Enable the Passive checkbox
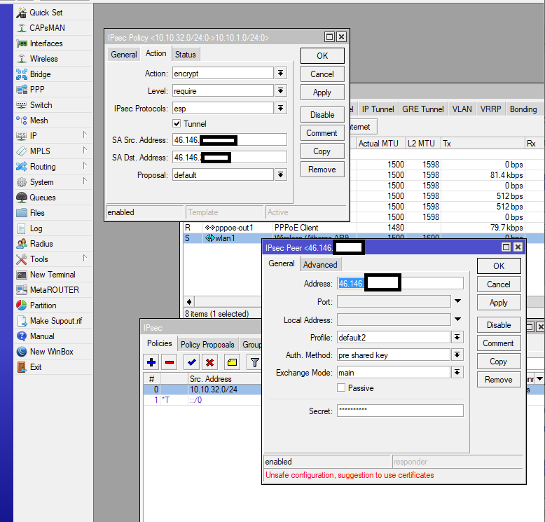Viewport: 545px width, 522px height. tap(341, 388)
